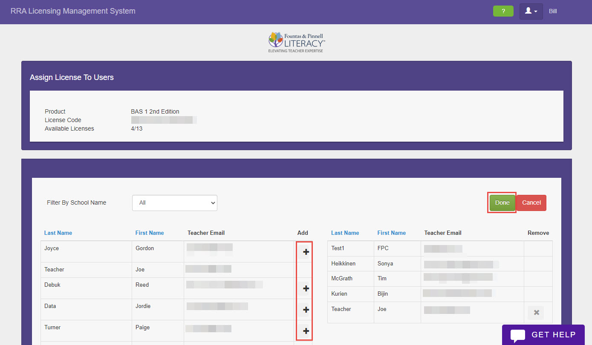This screenshot has width=592, height=345.
Task: Remove Joe Teacher using the X icon
Action: point(536,312)
